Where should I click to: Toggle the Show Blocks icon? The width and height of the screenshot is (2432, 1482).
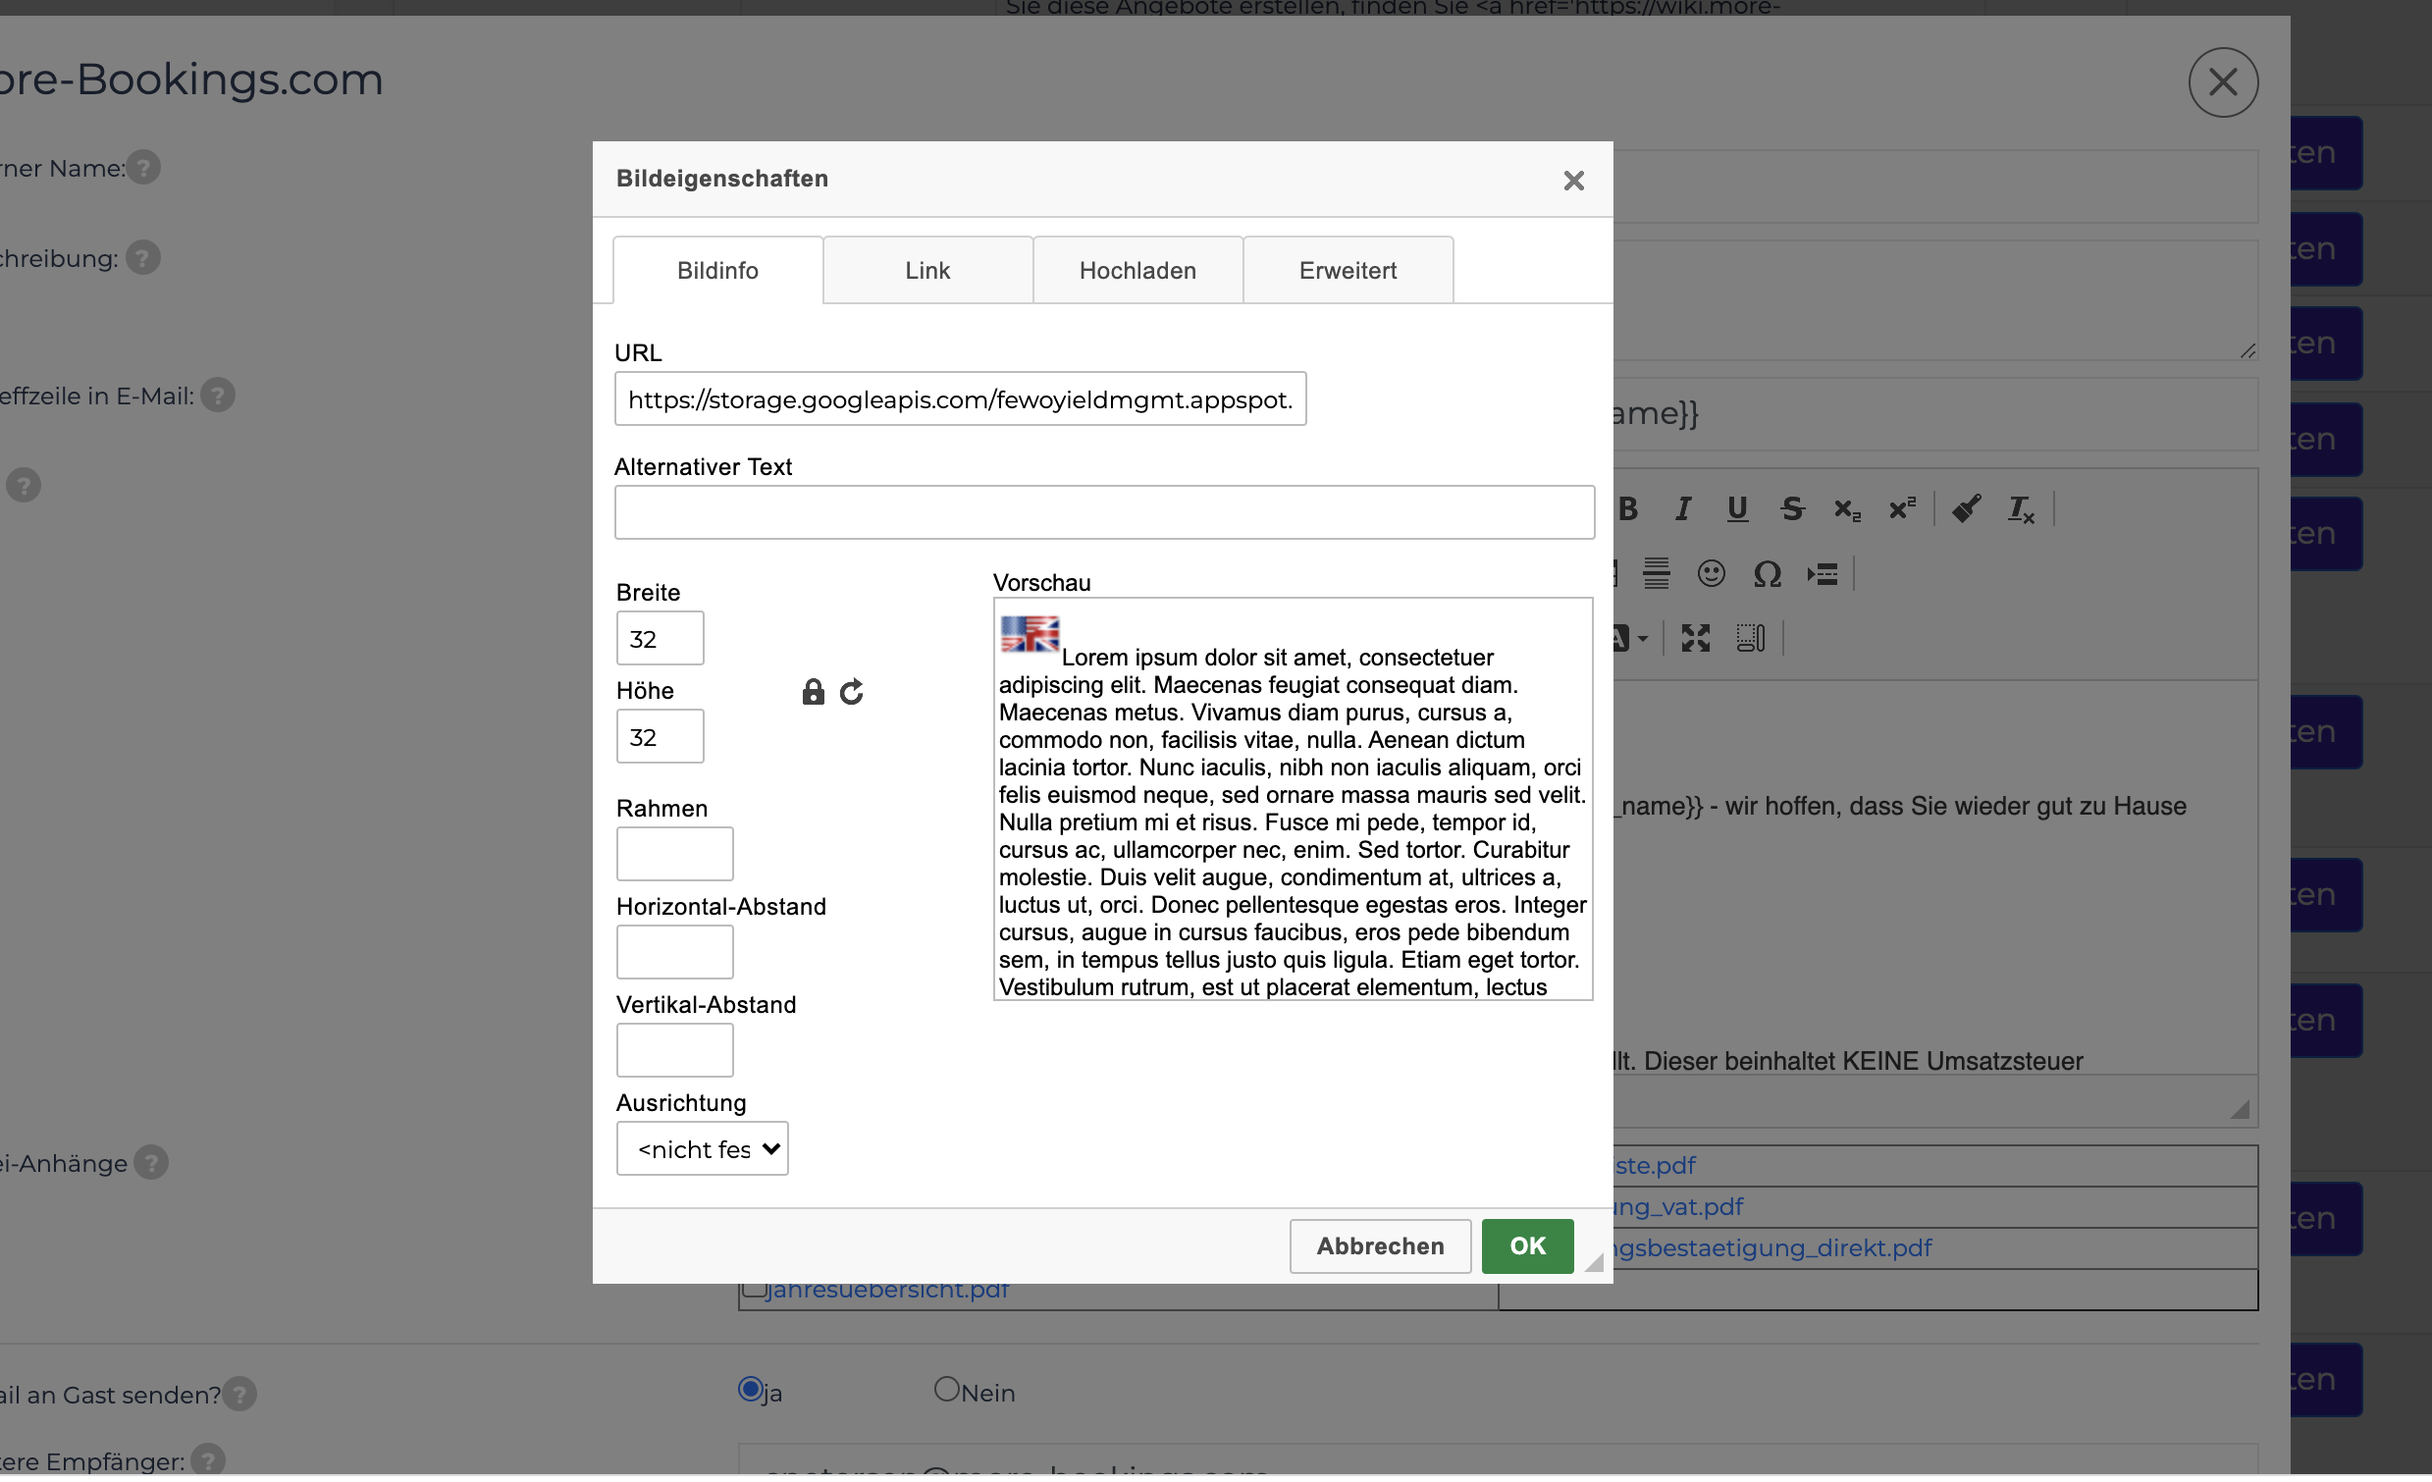pos(1751,639)
